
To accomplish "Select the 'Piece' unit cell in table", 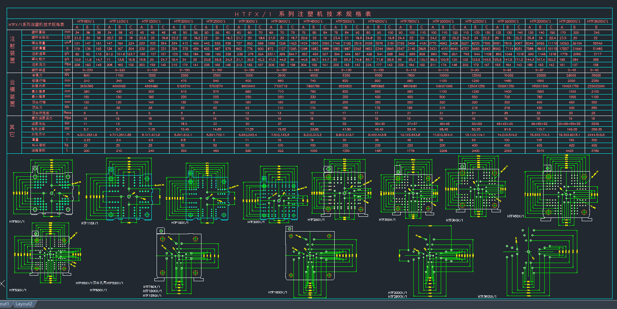I will pyautogui.click(x=67, y=113).
